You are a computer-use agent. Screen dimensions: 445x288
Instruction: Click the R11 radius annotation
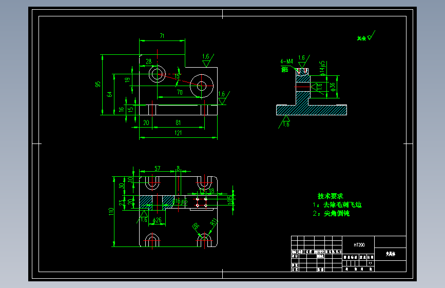tap(214, 222)
